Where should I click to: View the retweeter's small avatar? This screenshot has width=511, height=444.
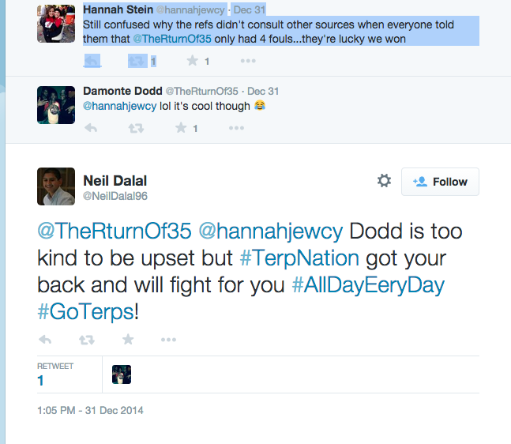click(122, 374)
